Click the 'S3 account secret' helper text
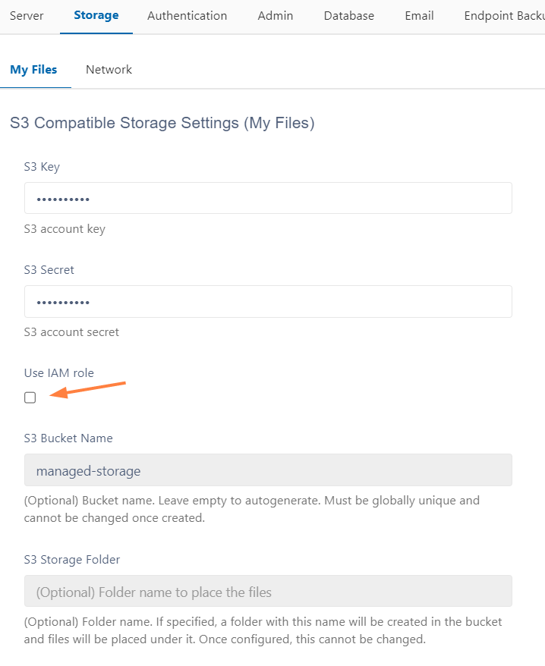This screenshot has height=666, width=545. pos(71,332)
